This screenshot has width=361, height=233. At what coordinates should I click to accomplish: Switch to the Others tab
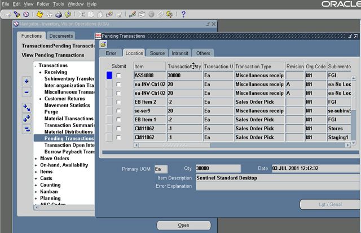pyautogui.click(x=203, y=53)
